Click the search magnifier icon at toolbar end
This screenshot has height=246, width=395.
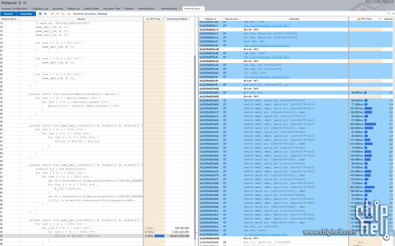coord(393,14)
